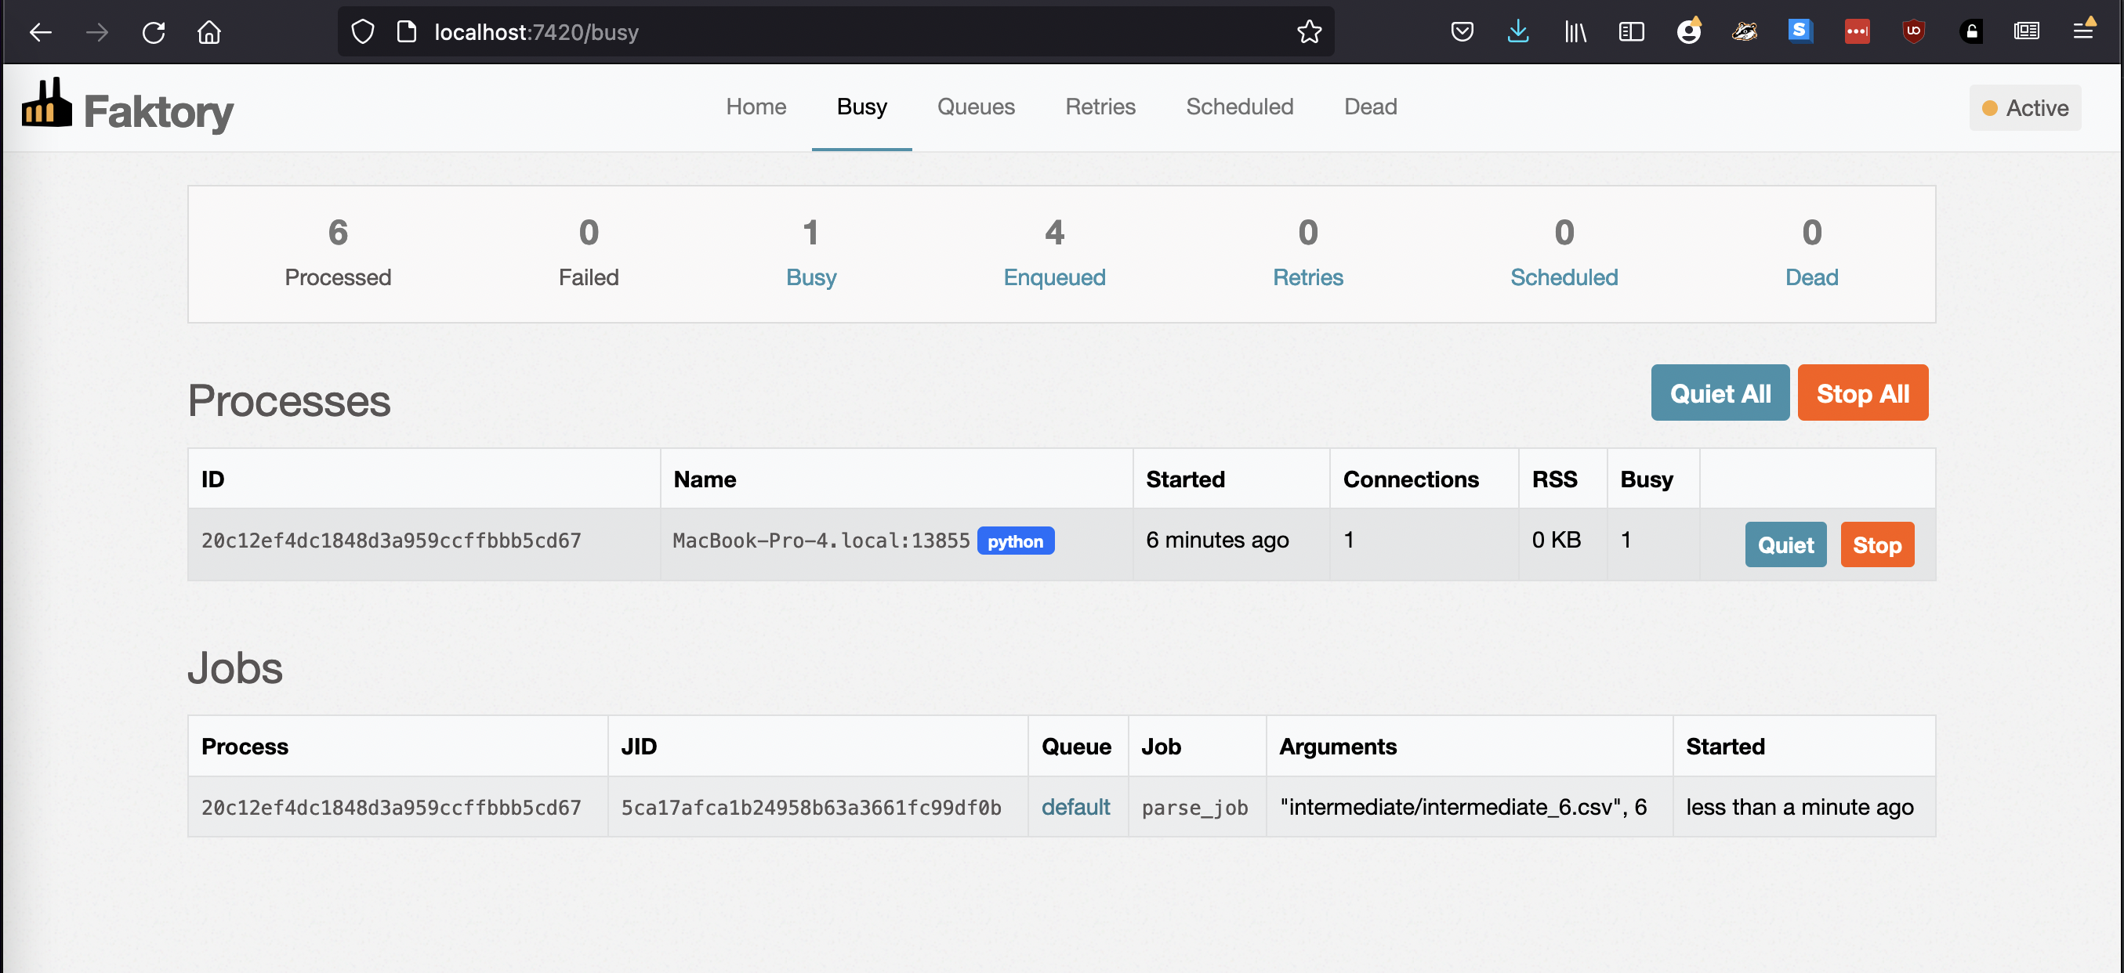Reload the current page
2124x973 pixels.
[x=154, y=32]
